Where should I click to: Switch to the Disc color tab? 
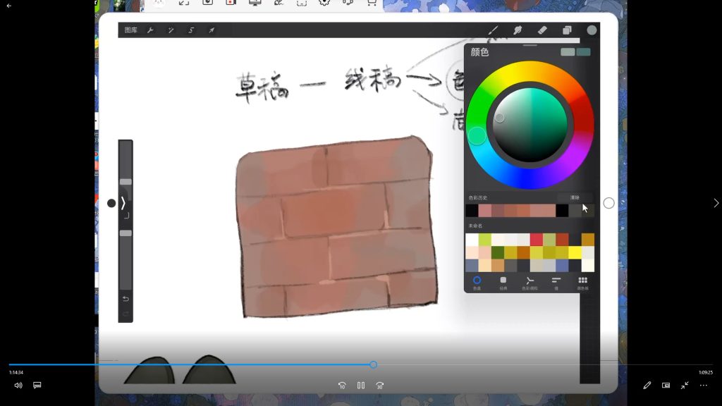pos(477,282)
